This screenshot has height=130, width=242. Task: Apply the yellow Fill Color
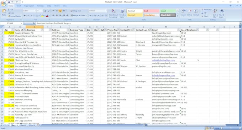click(42, 16)
